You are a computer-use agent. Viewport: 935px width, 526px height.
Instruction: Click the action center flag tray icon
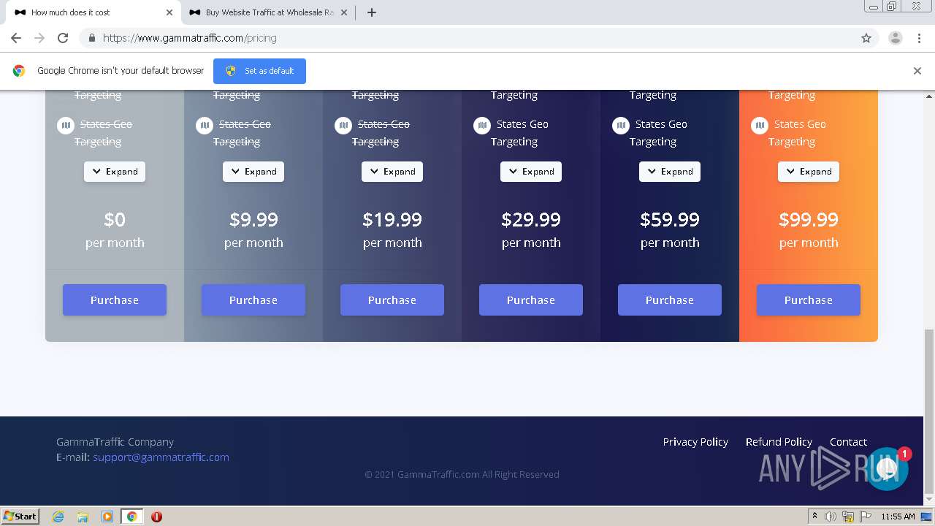pyautogui.click(x=866, y=517)
